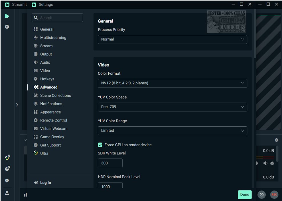This screenshot has height=201, width=282.
Task: Click the mixer settings gear icon at top right
Action: click(276, 140)
